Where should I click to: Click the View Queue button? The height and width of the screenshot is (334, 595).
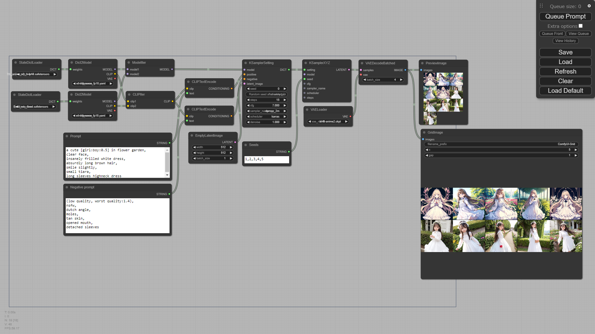coord(578,34)
